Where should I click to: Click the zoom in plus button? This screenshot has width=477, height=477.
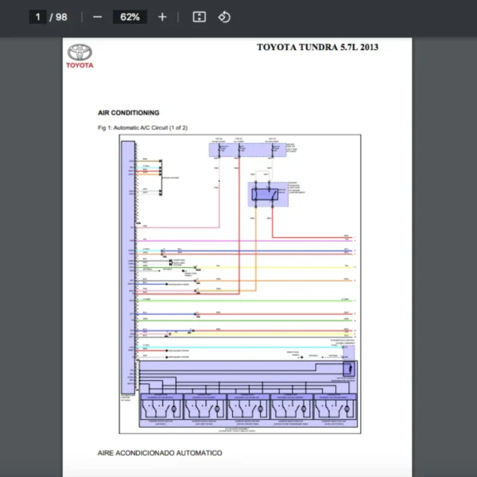pyautogui.click(x=162, y=17)
